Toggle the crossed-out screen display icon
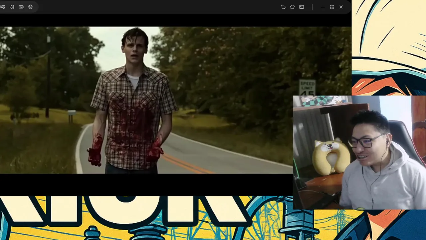Screen dimensions: 426x240 (x=2, y=7)
